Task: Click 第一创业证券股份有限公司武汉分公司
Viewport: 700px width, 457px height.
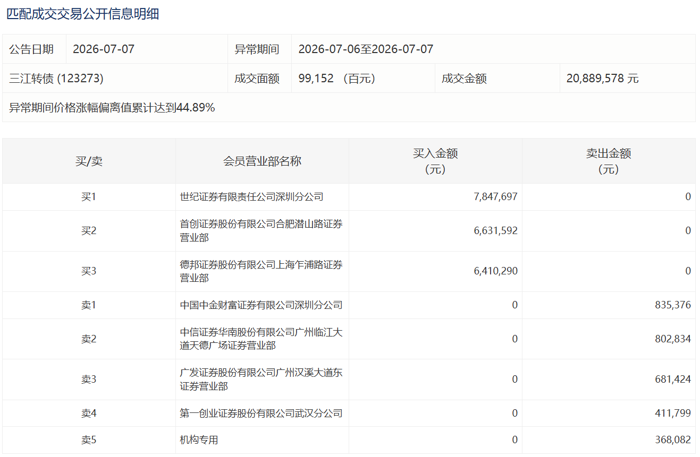Action: (262, 413)
